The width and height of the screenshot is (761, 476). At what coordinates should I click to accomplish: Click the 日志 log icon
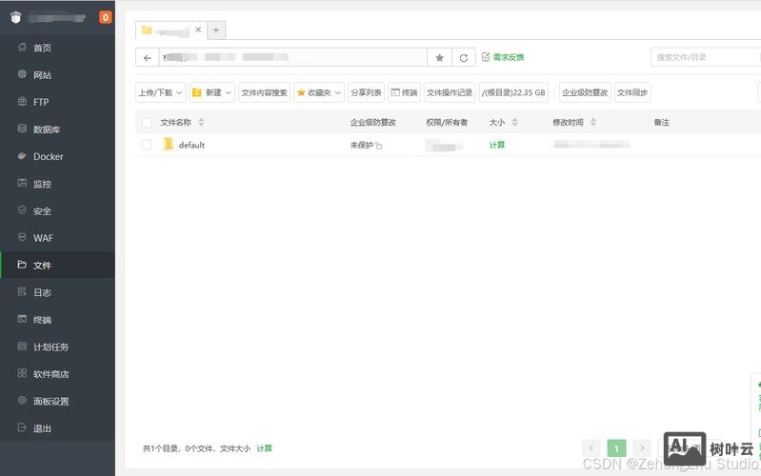click(x=22, y=291)
